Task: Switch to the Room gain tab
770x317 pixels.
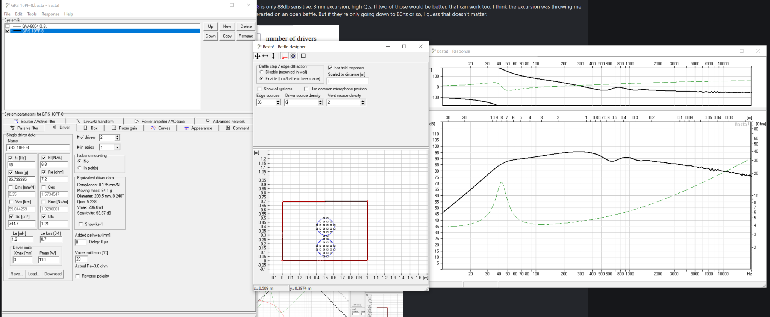Action: pos(124,128)
